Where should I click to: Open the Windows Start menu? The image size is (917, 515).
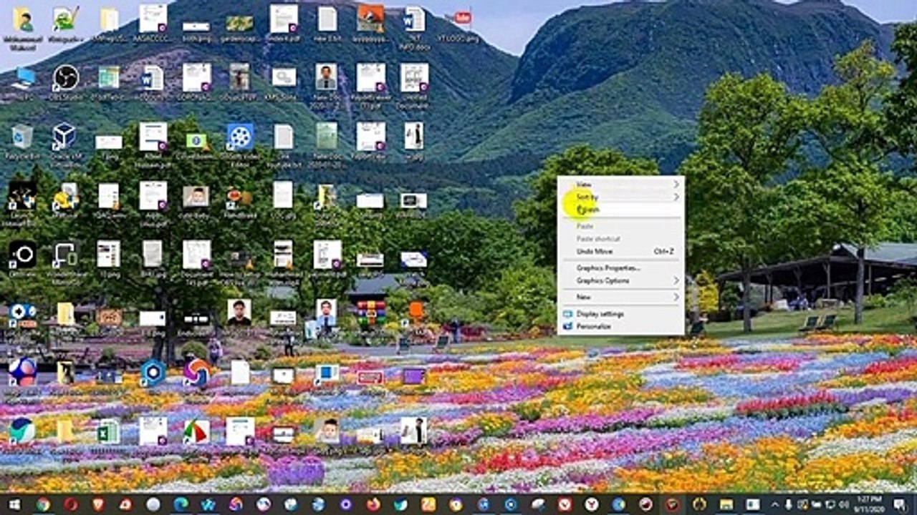pos(14,504)
